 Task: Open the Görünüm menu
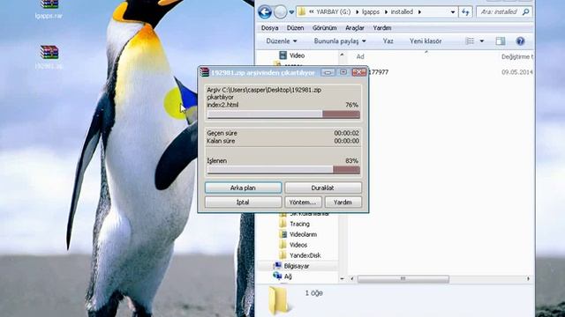pos(324,28)
